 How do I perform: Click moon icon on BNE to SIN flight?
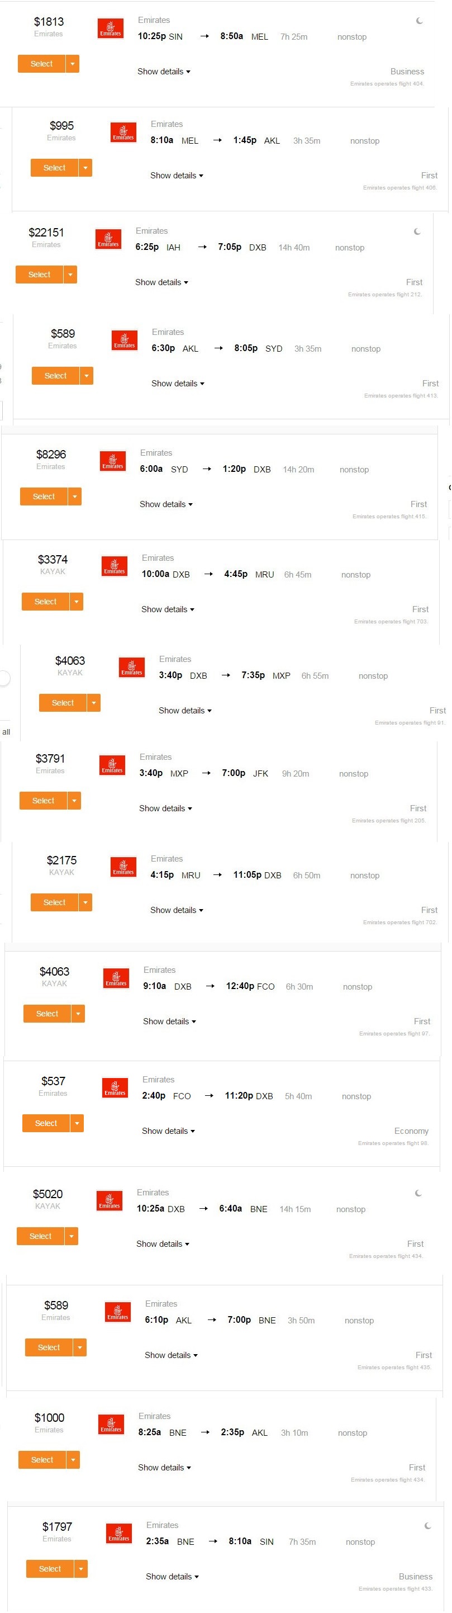pos(427,1525)
